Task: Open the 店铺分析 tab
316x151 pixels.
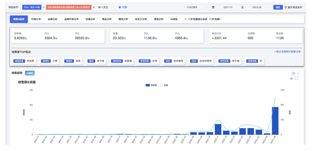Action: tap(90, 19)
